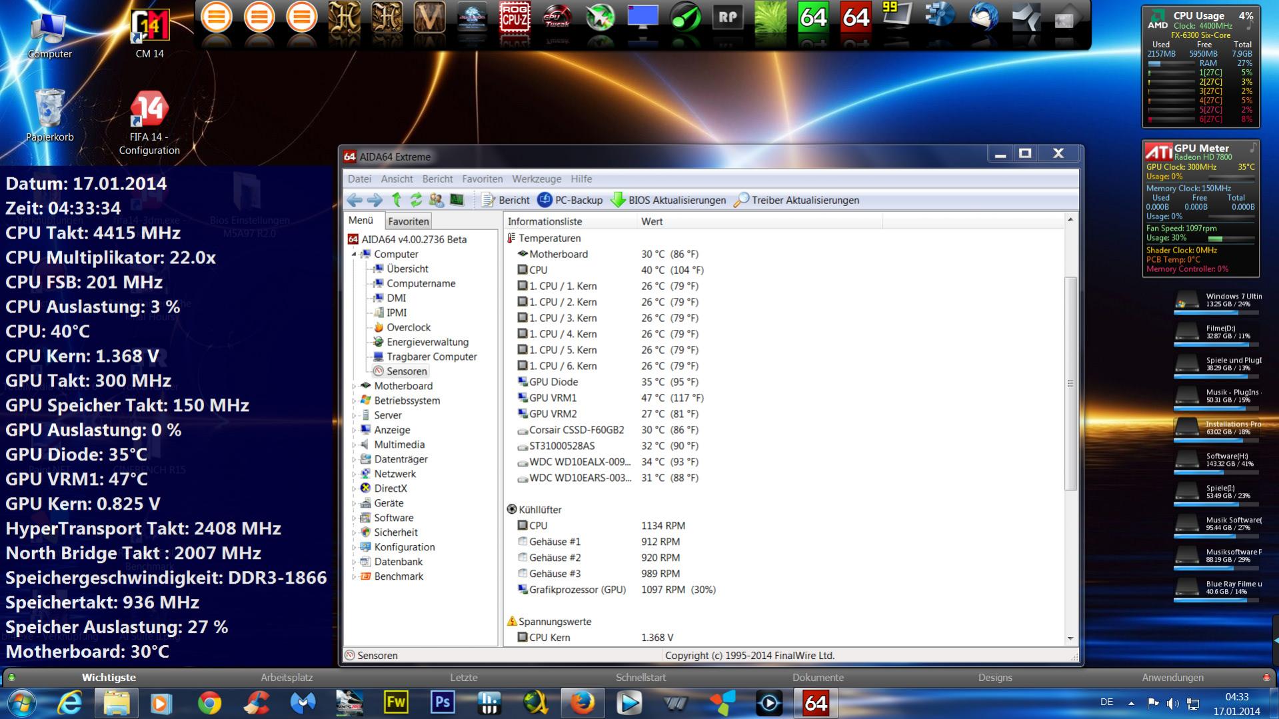The height and width of the screenshot is (719, 1279).
Task: Start PC-Backup from the toolbar
Action: point(570,200)
